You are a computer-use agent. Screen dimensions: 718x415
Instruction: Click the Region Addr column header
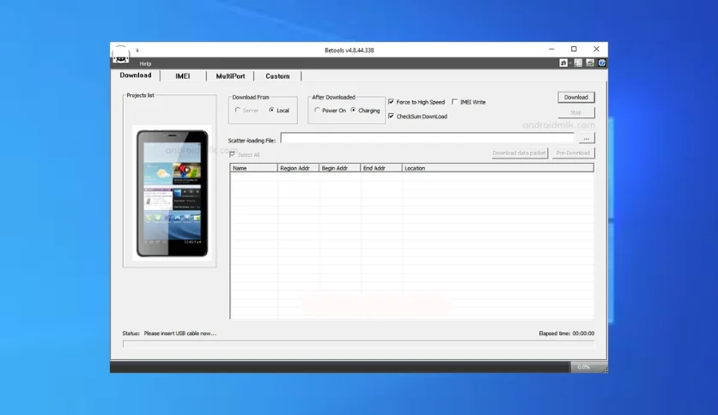click(298, 168)
